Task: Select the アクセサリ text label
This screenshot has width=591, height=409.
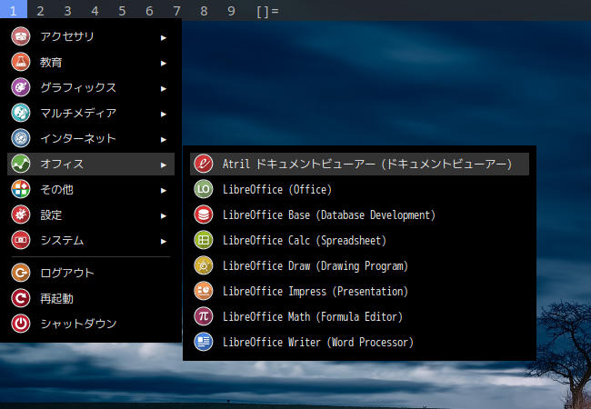Action: pyautogui.click(x=67, y=36)
